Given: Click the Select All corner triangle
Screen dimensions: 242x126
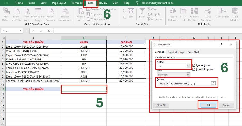Looking at the screenshot, I should pos(3,38).
